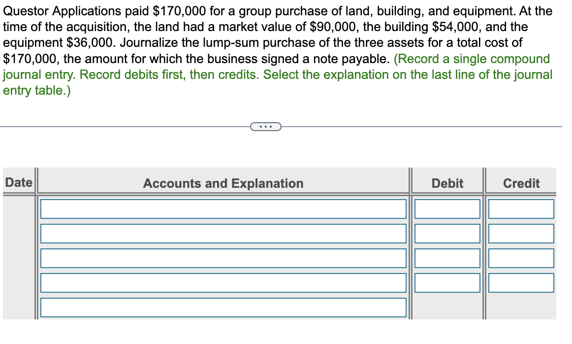Click fourth Debit amount field
The width and height of the screenshot is (572, 344).
447,282
